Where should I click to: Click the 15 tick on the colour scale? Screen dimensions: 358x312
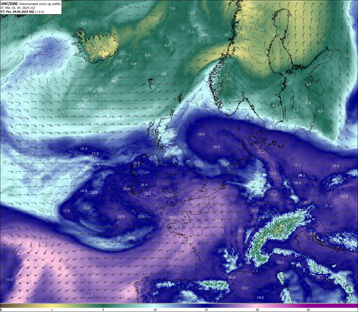pyautogui.click(x=206, y=310)
